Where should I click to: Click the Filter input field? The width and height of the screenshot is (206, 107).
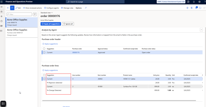pyautogui.click(x=19, y=14)
